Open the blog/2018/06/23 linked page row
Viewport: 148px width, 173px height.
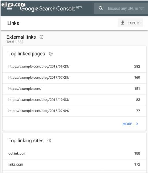coord(74,67)
